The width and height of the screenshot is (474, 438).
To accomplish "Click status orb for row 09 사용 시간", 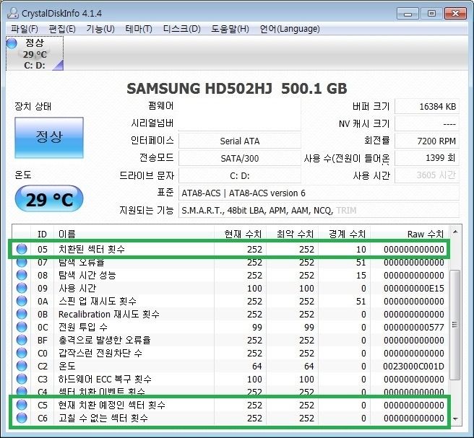I will pyautogui.click(x=22, y=288).
